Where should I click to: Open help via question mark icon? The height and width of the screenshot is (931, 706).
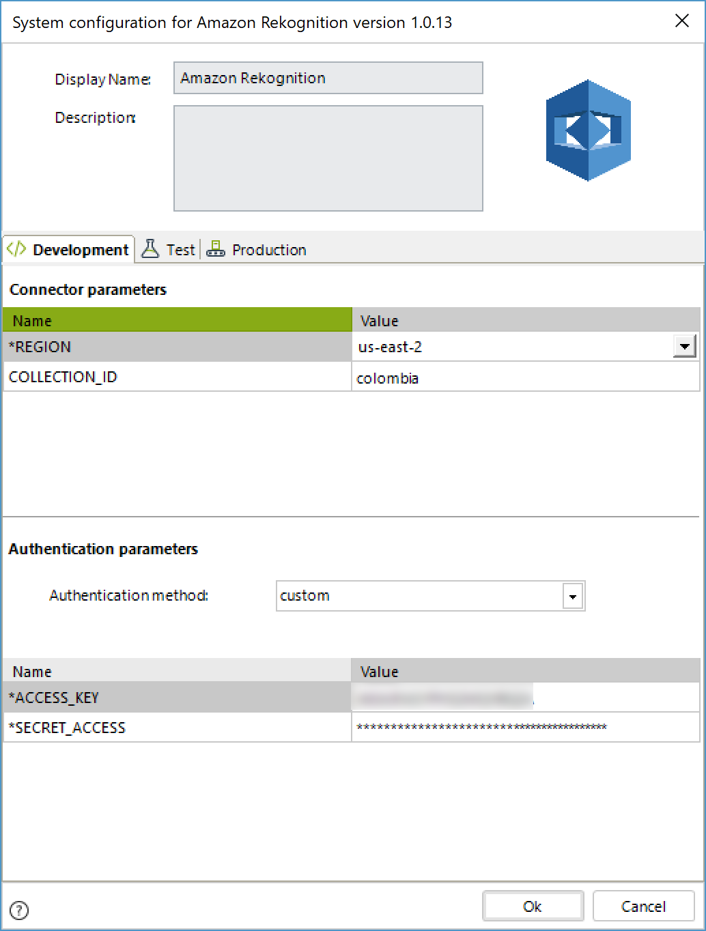point(20,909)
